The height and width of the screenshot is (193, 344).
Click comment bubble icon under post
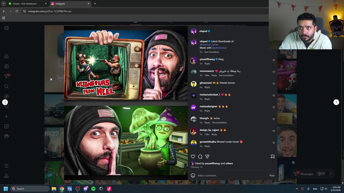[200, 157]
